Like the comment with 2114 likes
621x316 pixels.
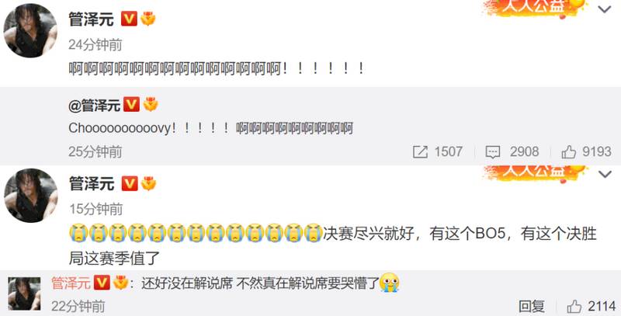(x=574, y=306)
